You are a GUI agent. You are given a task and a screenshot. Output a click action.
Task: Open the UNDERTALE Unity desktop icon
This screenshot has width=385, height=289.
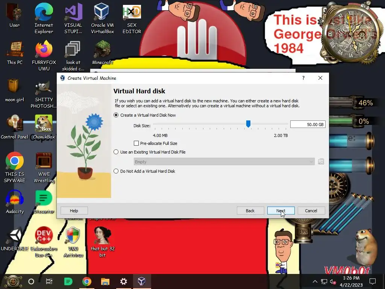tap(15, 239)
